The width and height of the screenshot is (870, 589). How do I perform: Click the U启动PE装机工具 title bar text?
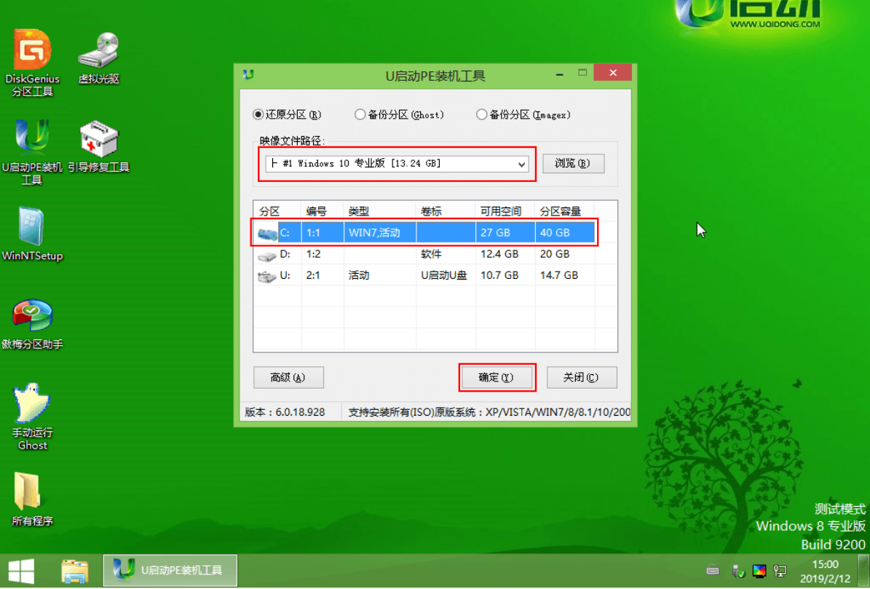click(435, 76)
